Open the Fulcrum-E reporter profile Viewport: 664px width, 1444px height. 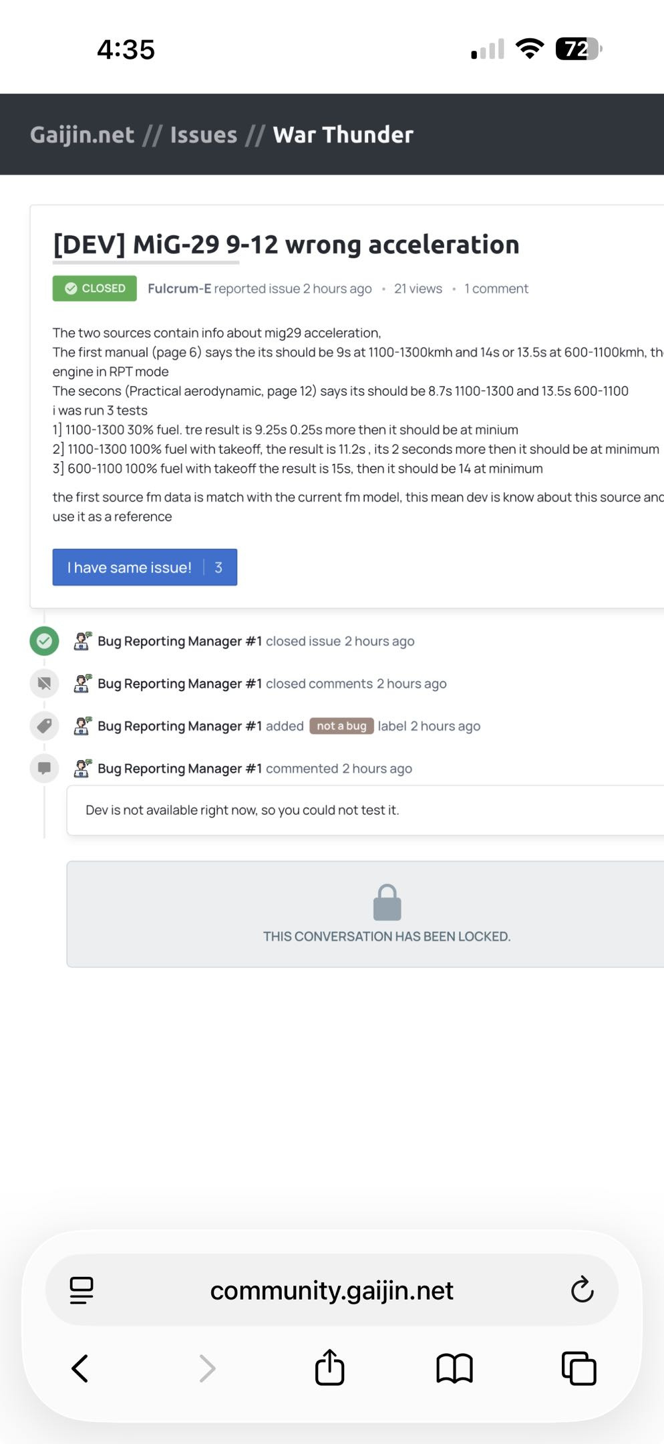(x=179, y=289)
